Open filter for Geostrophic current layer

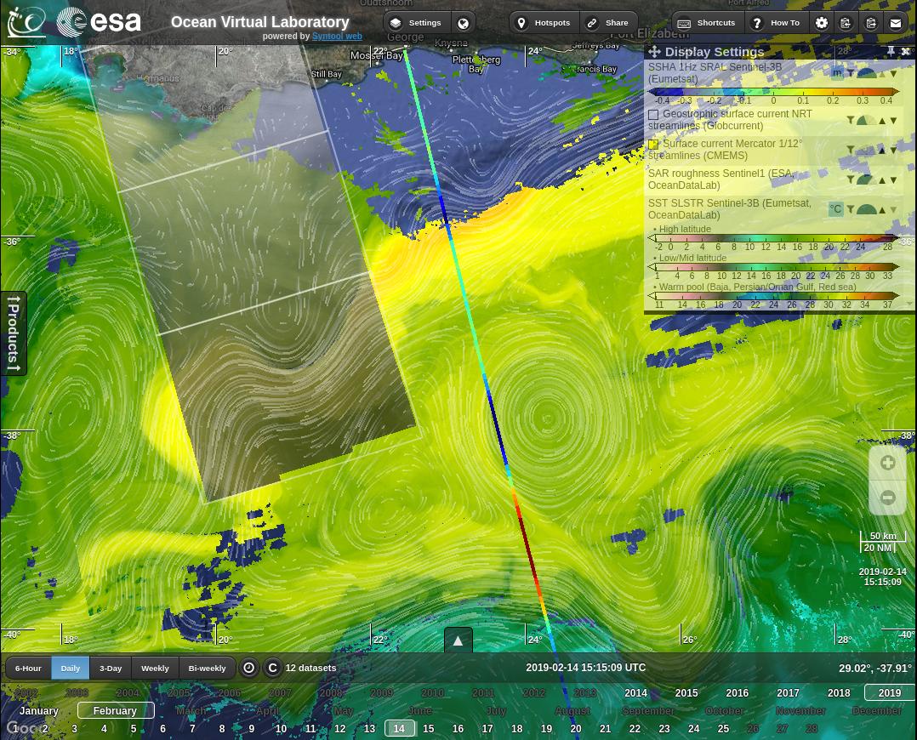pos(851,121)
